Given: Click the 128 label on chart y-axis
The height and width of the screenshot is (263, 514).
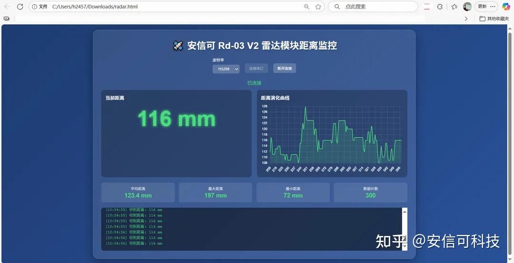Looking at the screenshot, I should [265, 106].
